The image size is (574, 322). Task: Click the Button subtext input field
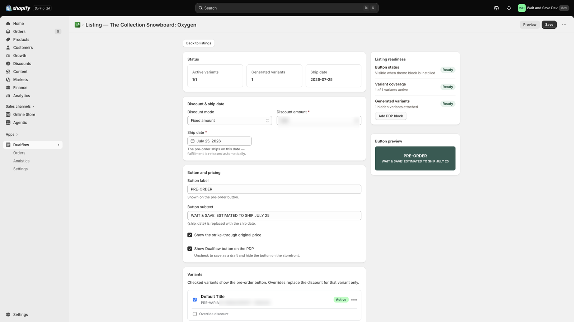274,216
